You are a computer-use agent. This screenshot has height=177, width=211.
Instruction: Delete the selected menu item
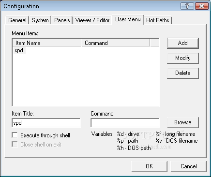(x=183, y=73)
